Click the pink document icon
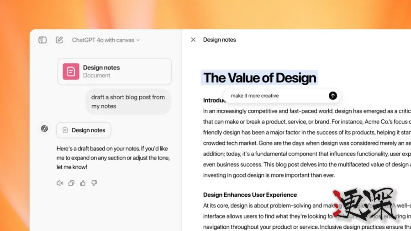 pyautogui.click(x=71, y=72)
